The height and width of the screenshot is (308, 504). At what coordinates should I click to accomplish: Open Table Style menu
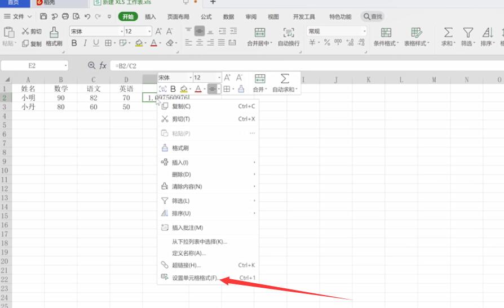pyautogui.click(x=417, y=37)
